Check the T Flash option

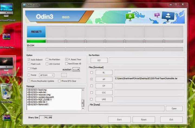29,68
